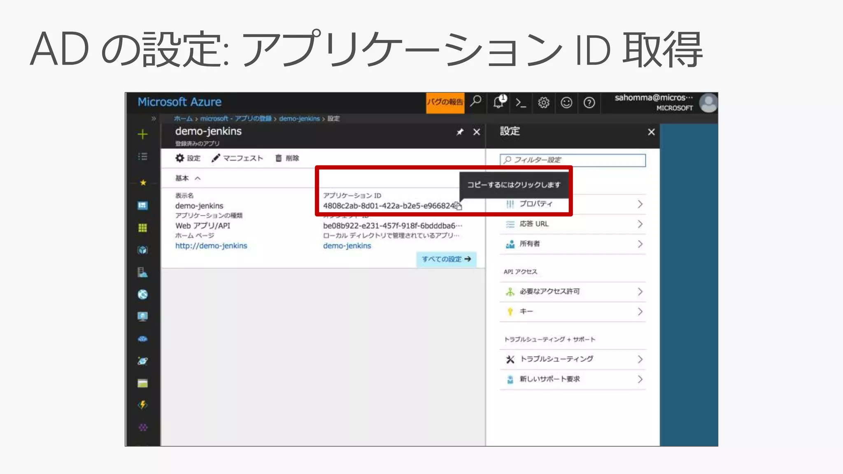Screen dimensions: 843x474
Task: Copy the application ID with the copy icon
Action: [458, 205]
